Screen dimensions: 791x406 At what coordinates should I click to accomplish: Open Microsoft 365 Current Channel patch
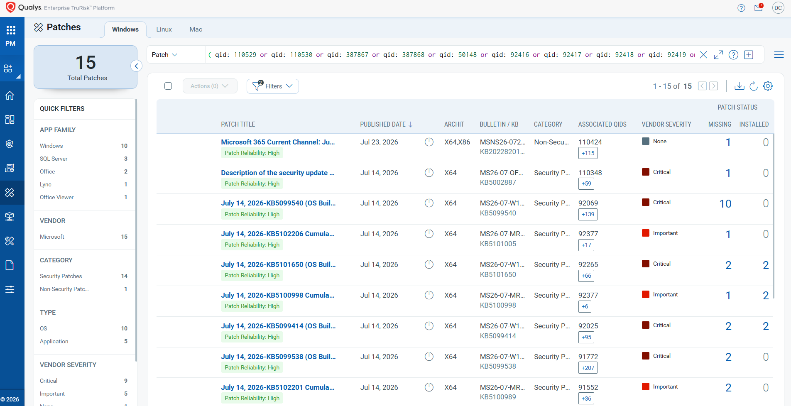coord(278,142)
